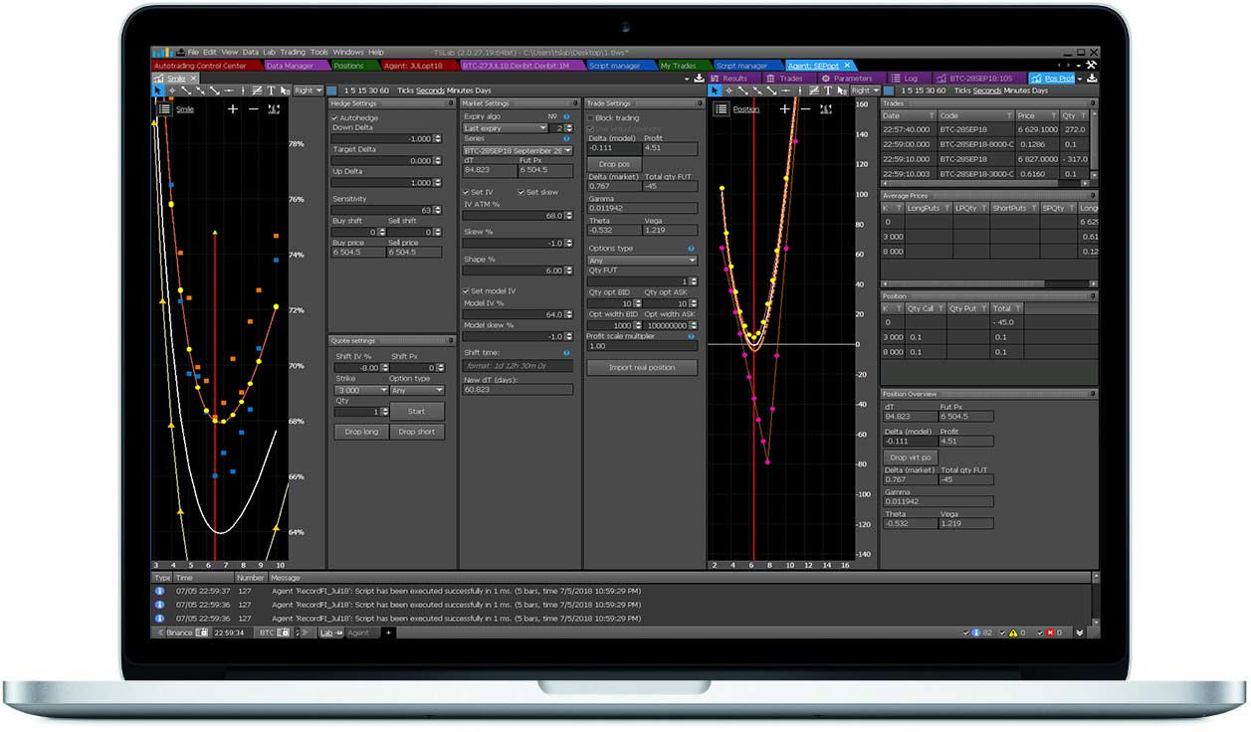This screenshot has width=1251, height=732.
Task: Open the Series BTC-28SEP18 dropdown
Action: click(x=519, y=150)
